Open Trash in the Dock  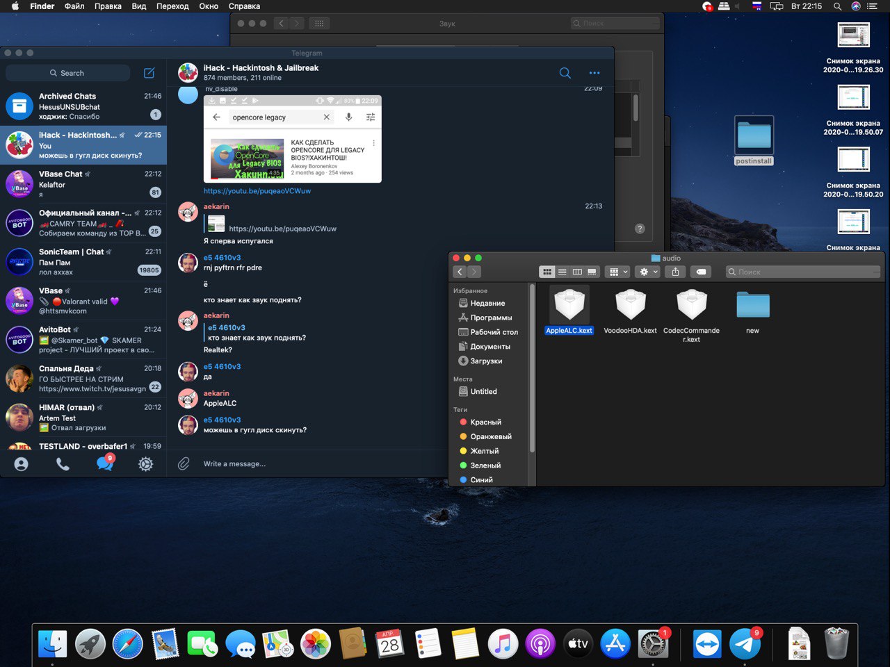pos(836,643)
